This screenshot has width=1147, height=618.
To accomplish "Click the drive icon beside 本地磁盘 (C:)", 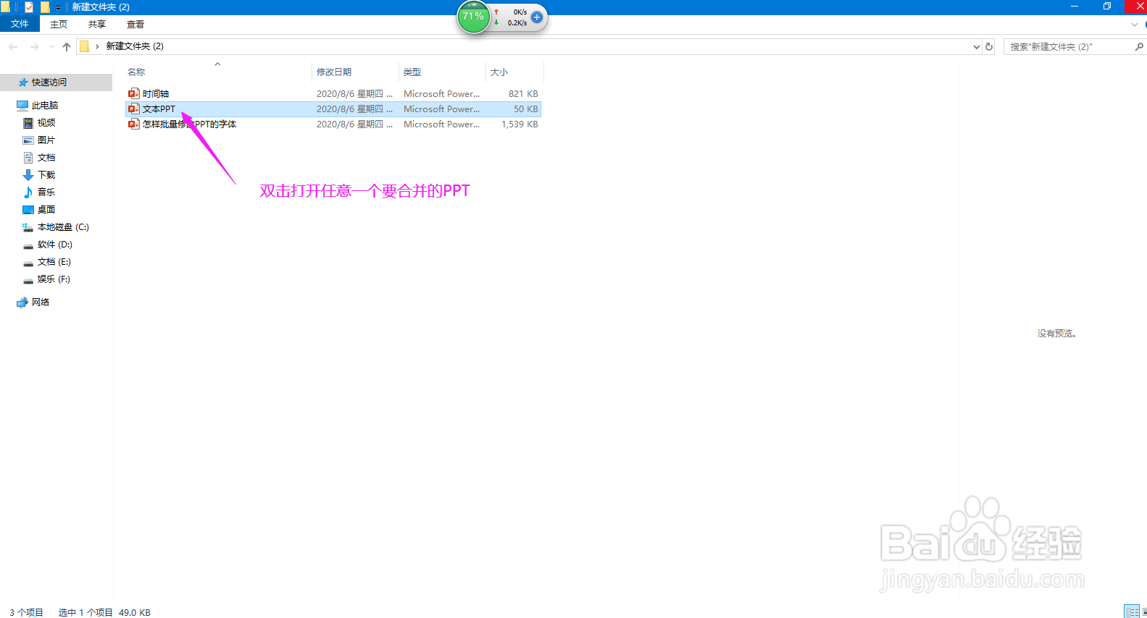I will point(28,227).
